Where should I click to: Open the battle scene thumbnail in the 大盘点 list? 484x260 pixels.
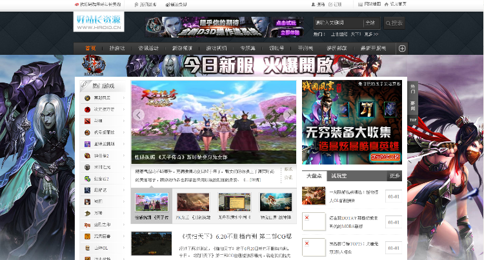pos(314,196)
